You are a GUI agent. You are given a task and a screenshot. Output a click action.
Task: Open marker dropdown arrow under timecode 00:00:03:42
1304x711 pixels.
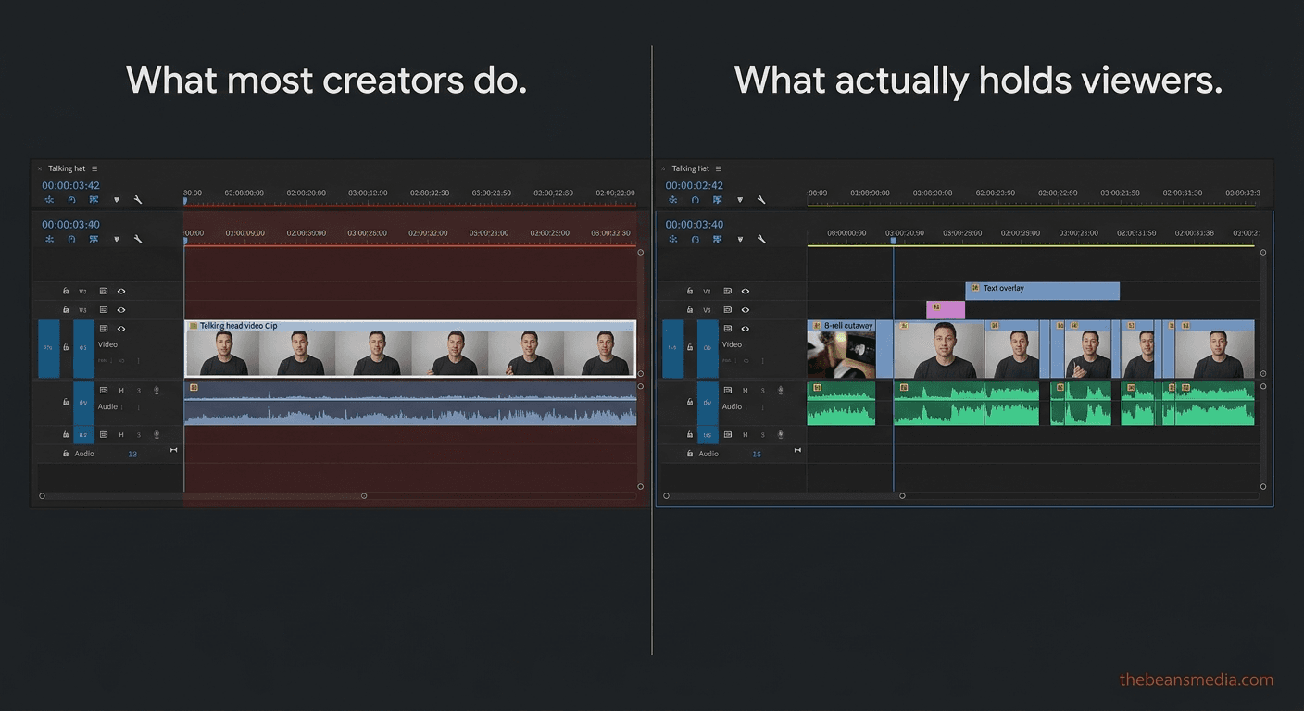click(117, 200)
